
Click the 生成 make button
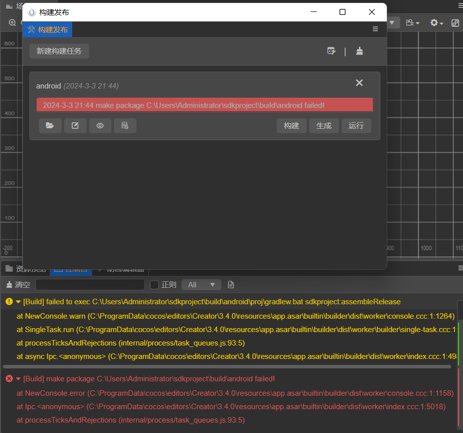pyautogui.click(x=324, y=126)
